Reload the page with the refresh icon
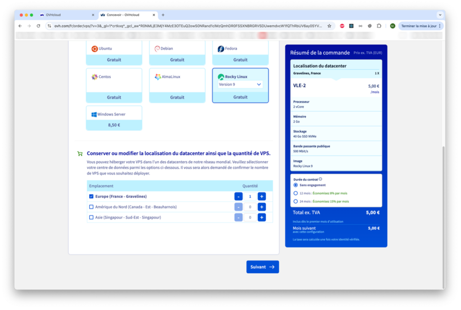The width and height of the screenshot is (461, 310). click(x=39, y=26)
